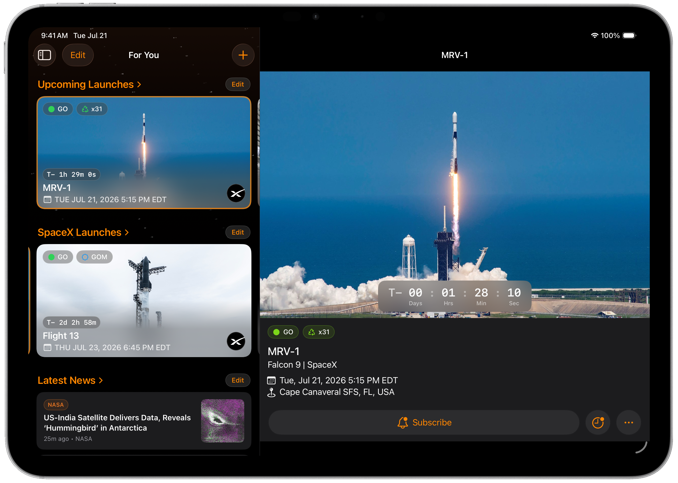Tap the NASA source tag on news card
Screen dimensions: 678x483
coord(56,405)
